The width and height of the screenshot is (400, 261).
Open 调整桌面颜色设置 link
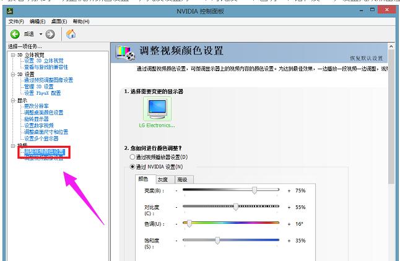pos(43,113)
